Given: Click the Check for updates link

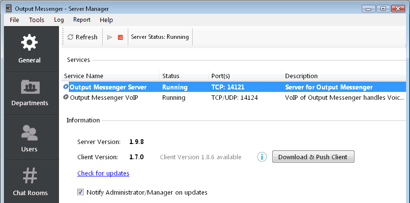Looking at the screenshot, I should click(103, 173).
